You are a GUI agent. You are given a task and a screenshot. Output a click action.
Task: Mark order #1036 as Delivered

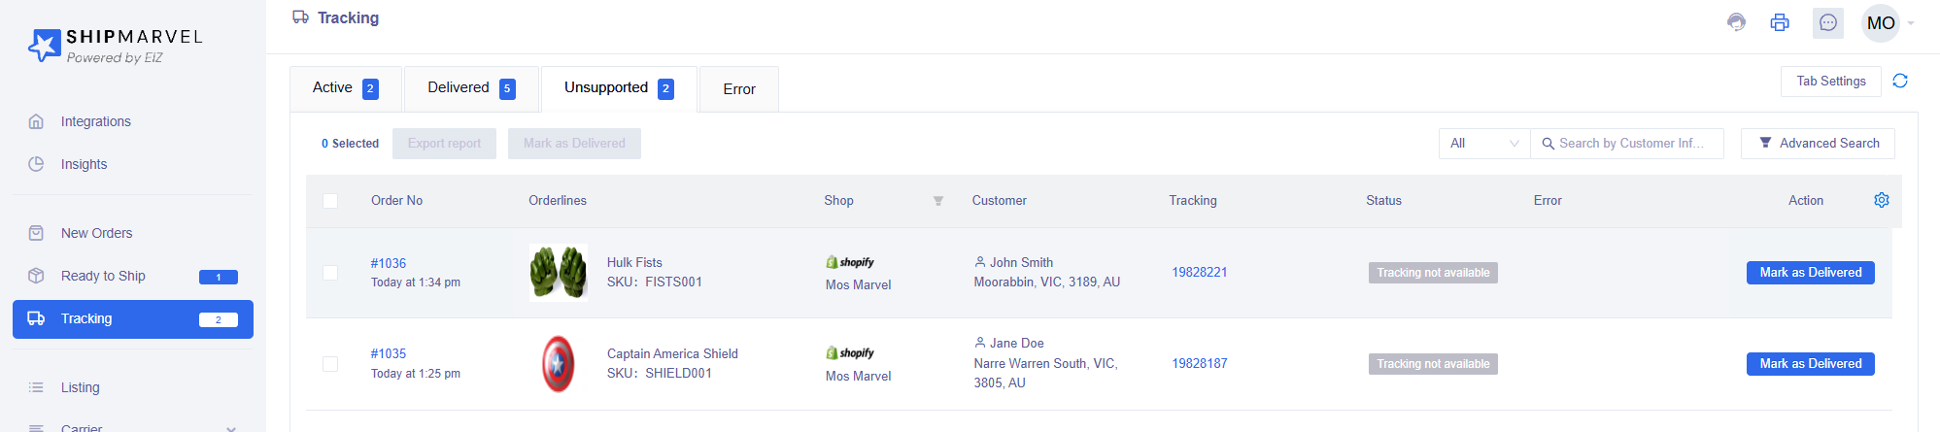(x=1811, y=273)
